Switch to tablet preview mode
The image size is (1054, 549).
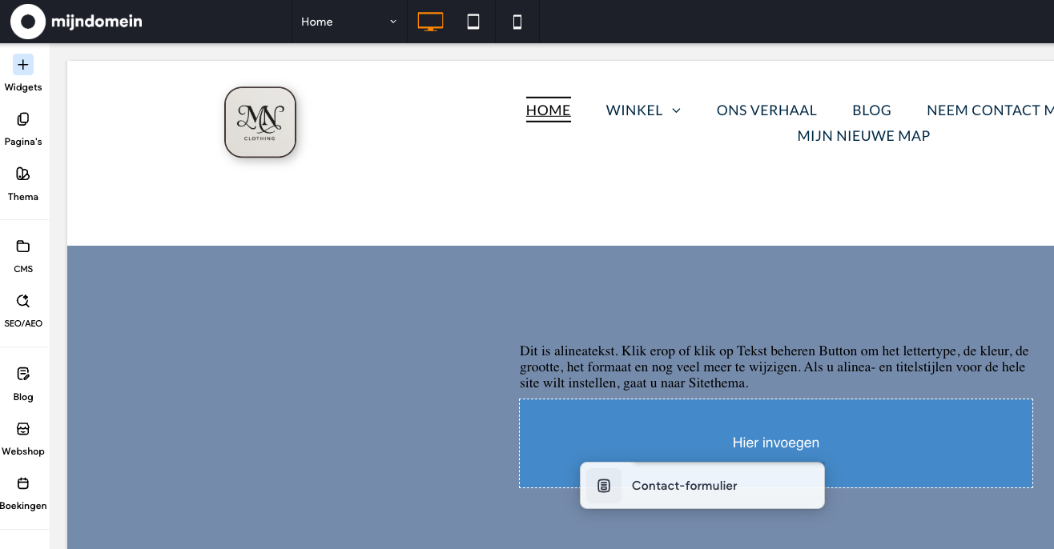pos(473,22)
